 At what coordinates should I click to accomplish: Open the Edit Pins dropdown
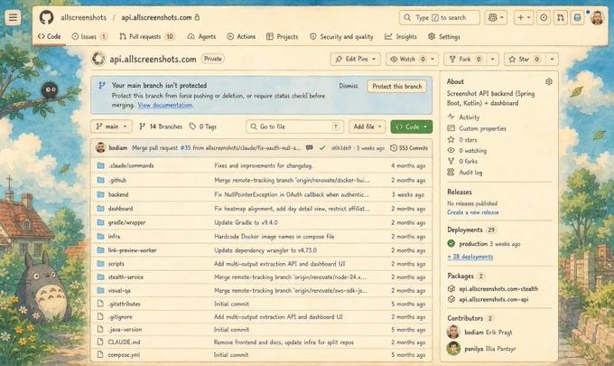click(x=355, y=59)
